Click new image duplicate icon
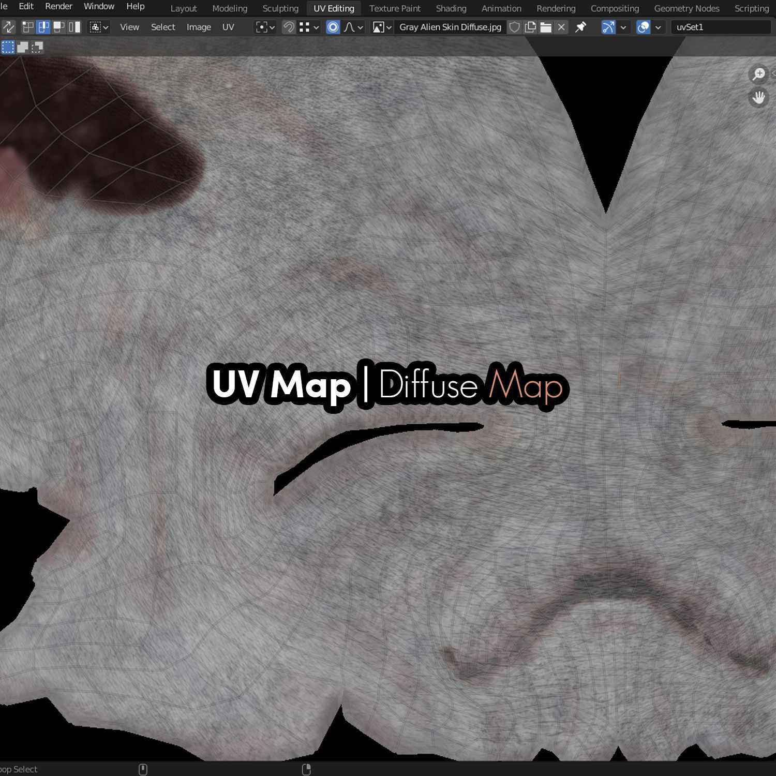 click(x=530, y=27)
